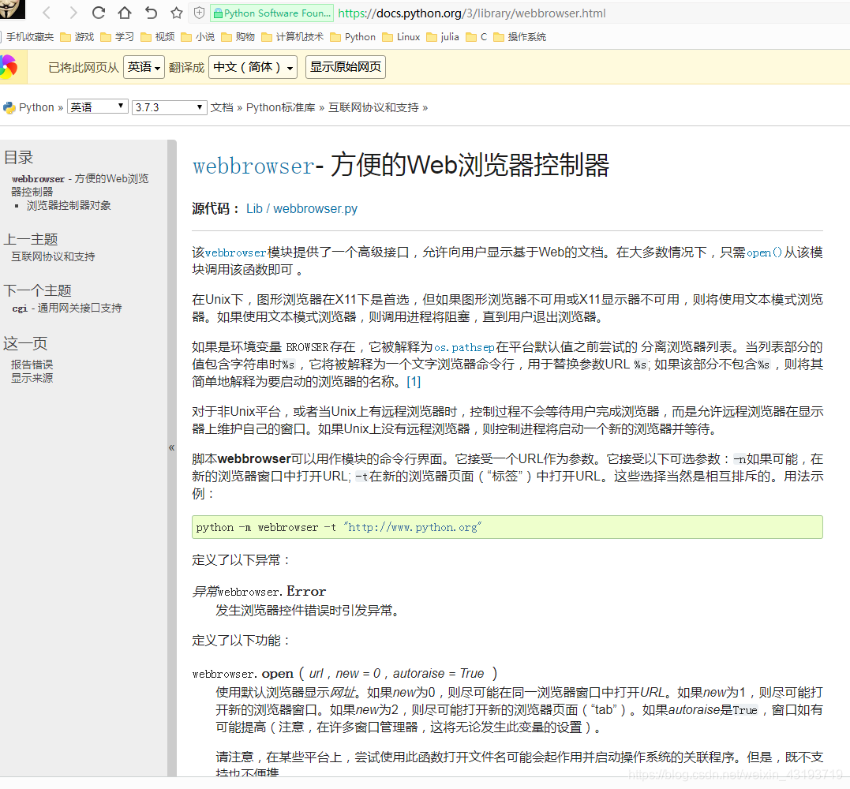The height and width of the screenshot is (789, 850).
Task: Click sidebar link 浏览器控制器对象
Action: click(69, 205)
